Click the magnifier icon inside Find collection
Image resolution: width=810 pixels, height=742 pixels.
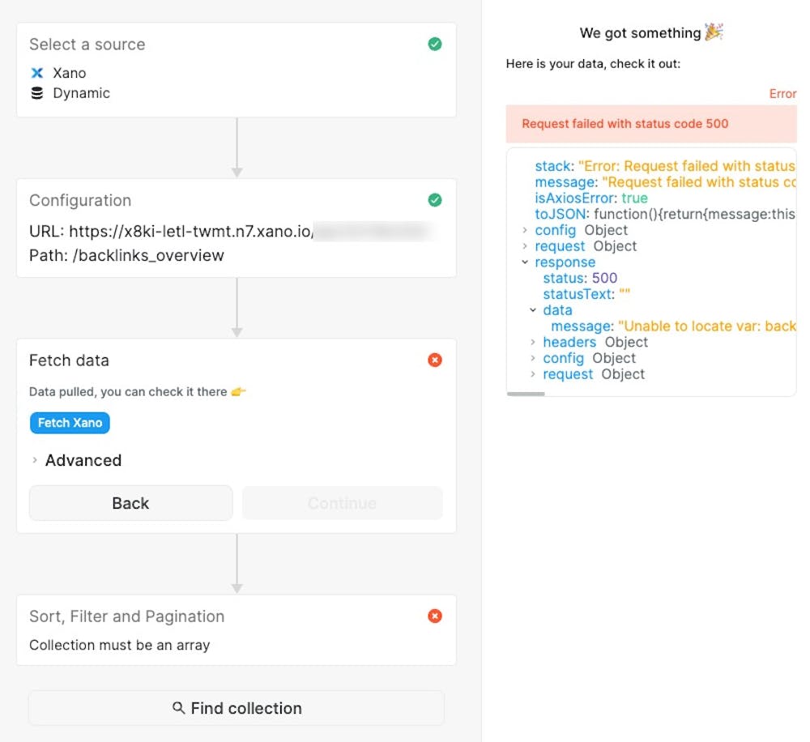pyautogui.click(x=180, y=708)
